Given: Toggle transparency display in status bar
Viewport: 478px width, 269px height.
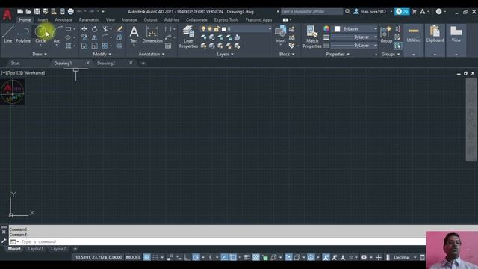Looking at the screenshot, I should click(255, 257).
